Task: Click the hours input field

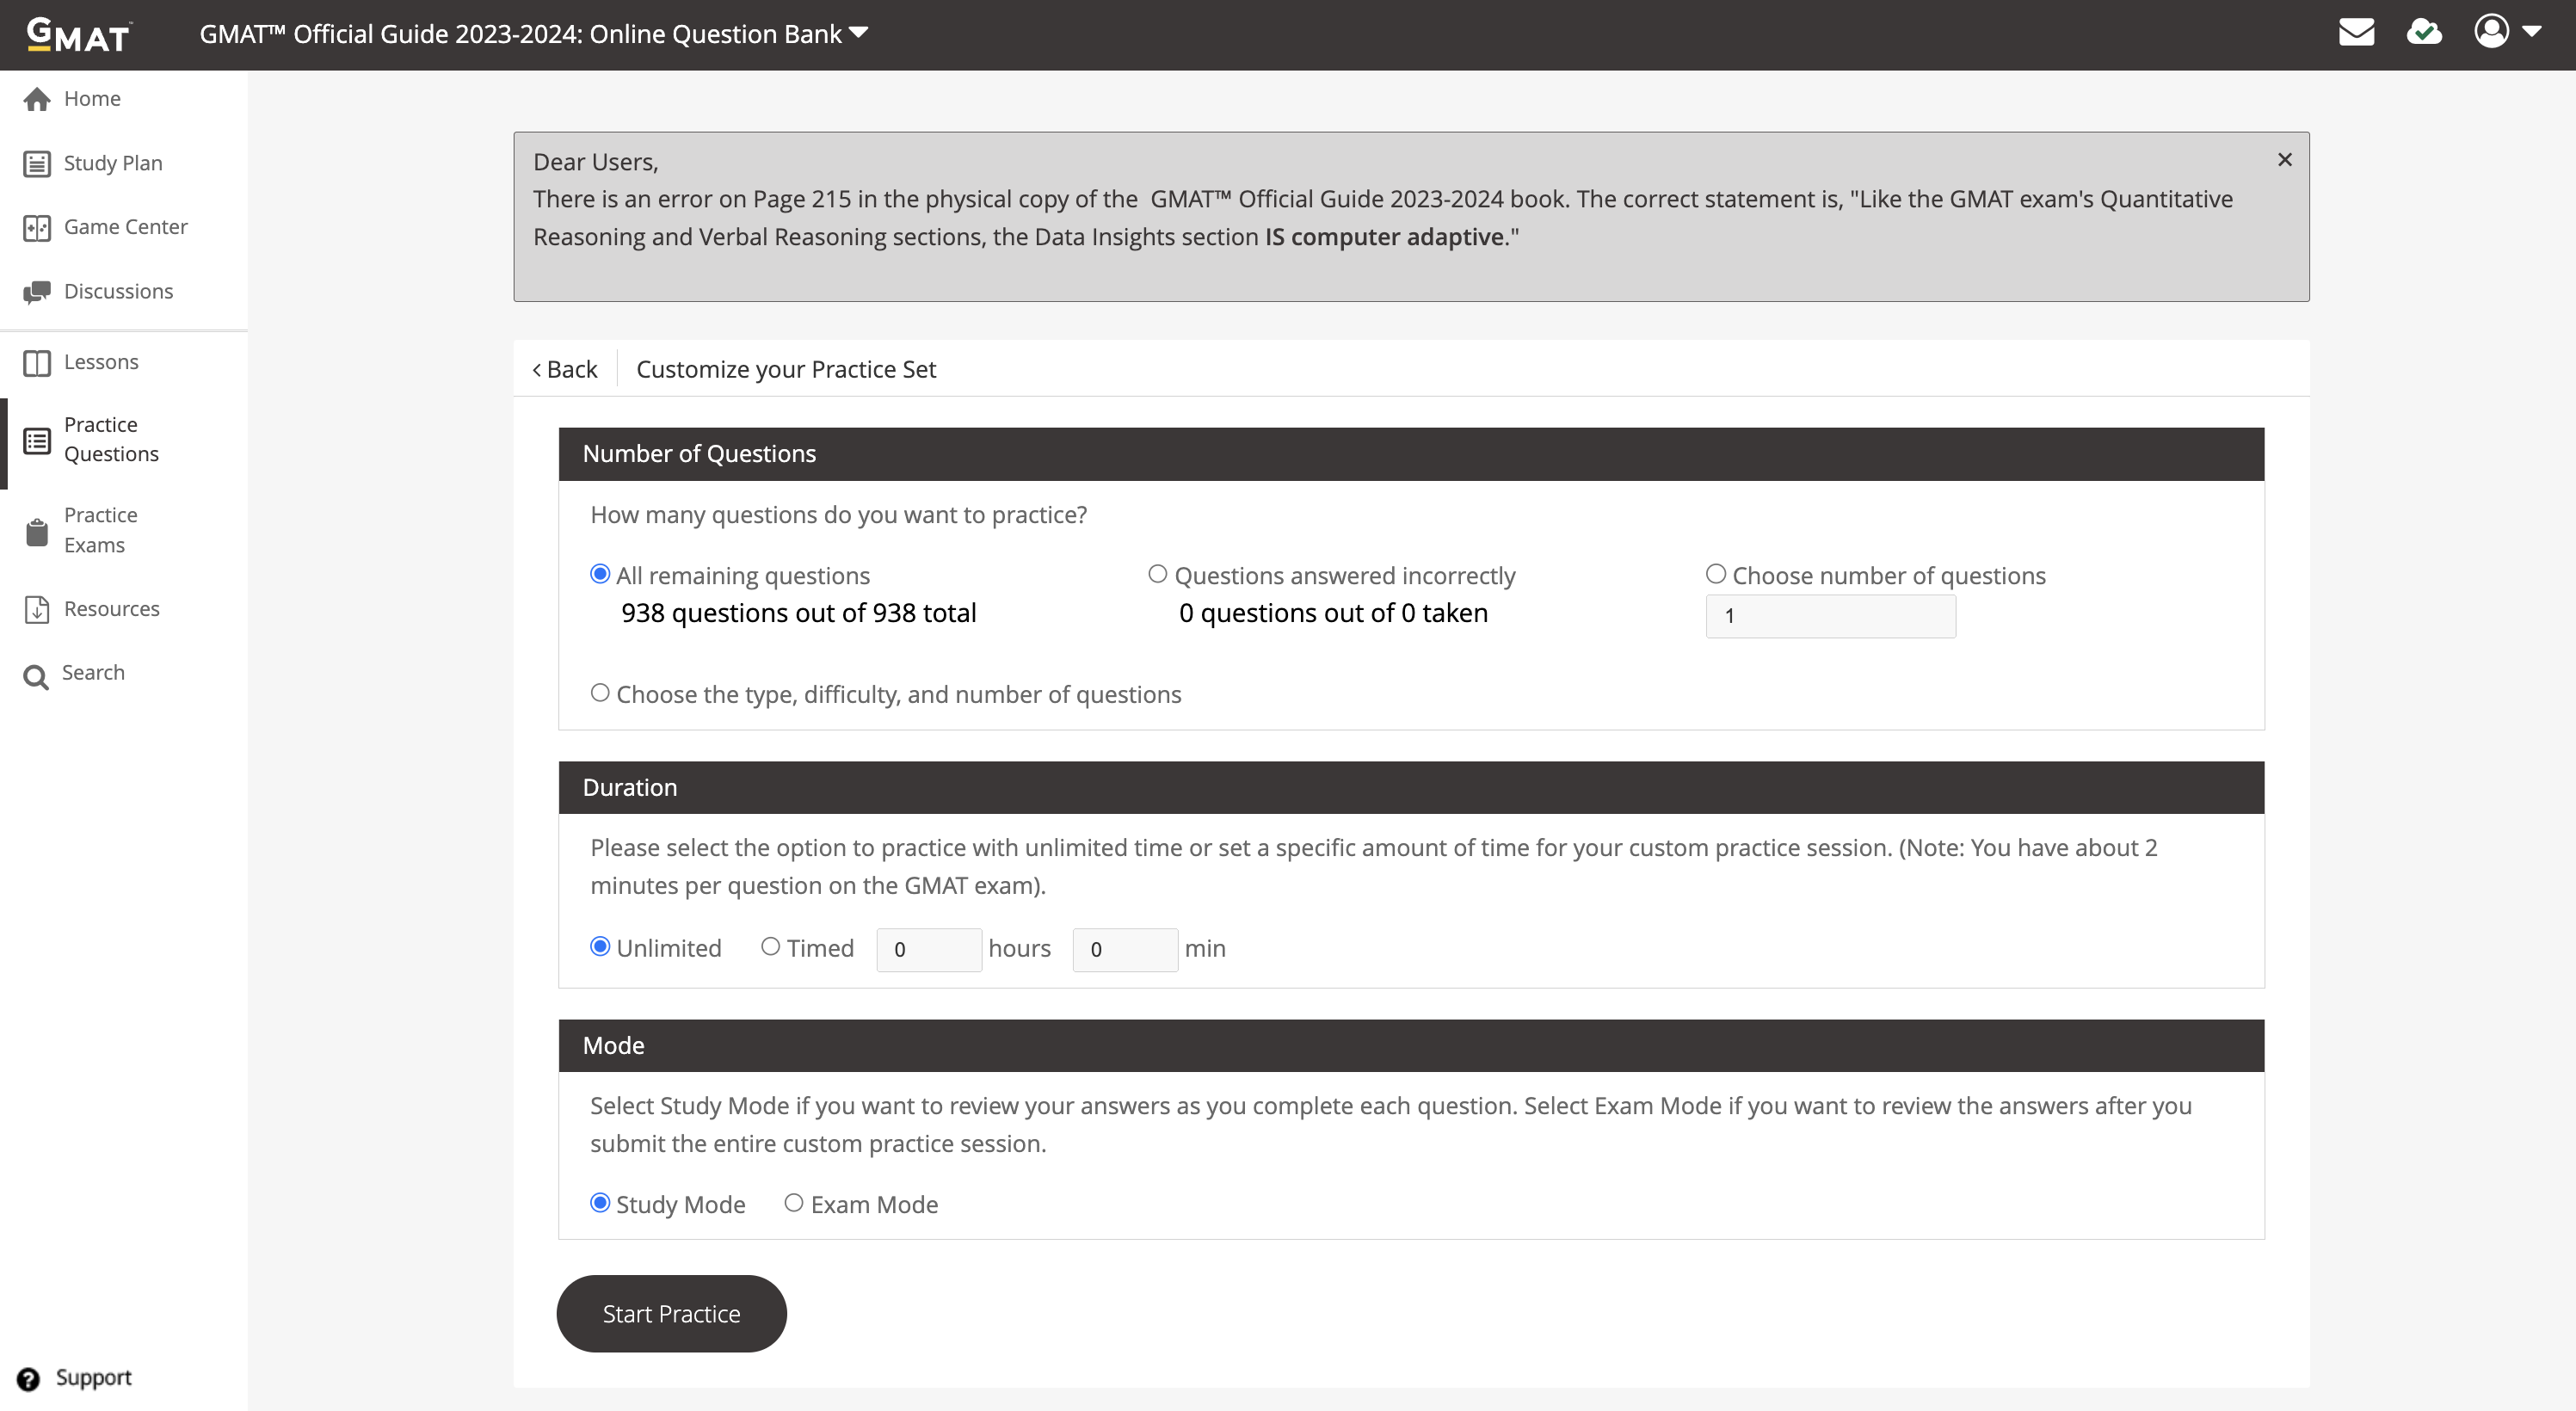Action: [928, 949]
